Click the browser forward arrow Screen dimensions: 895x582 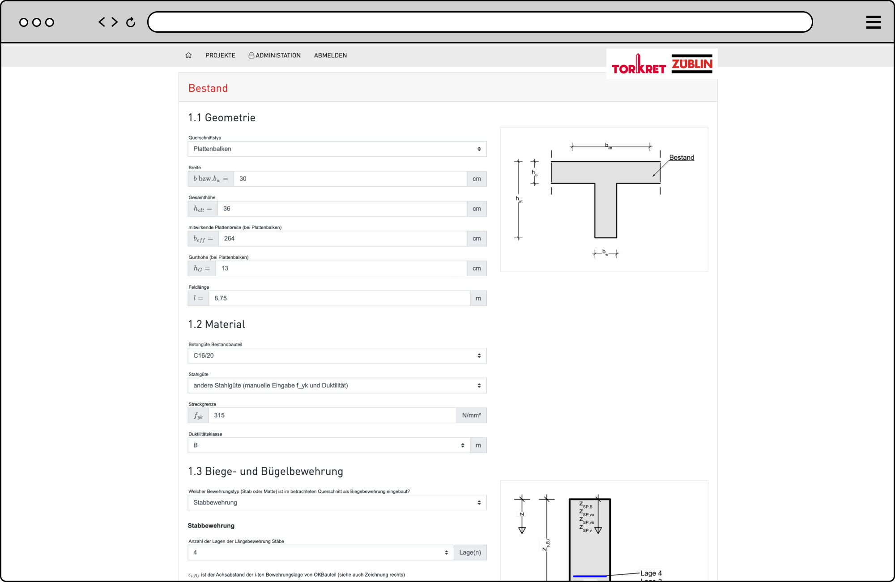[x=115, y=22]
